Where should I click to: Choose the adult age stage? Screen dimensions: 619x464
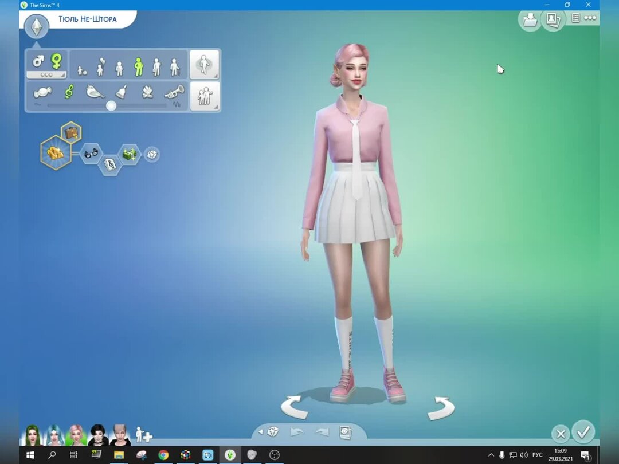click(156, 67)
